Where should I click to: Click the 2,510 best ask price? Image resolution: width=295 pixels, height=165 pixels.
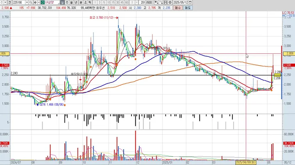pos(111,8)
